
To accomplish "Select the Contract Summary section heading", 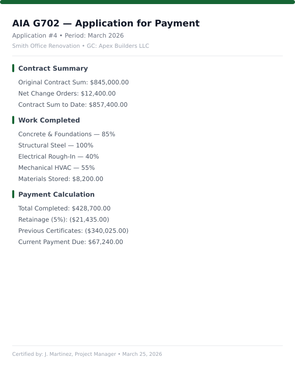I will tap(53, 69).
